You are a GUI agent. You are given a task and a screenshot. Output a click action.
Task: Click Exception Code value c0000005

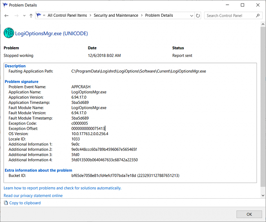79,123
